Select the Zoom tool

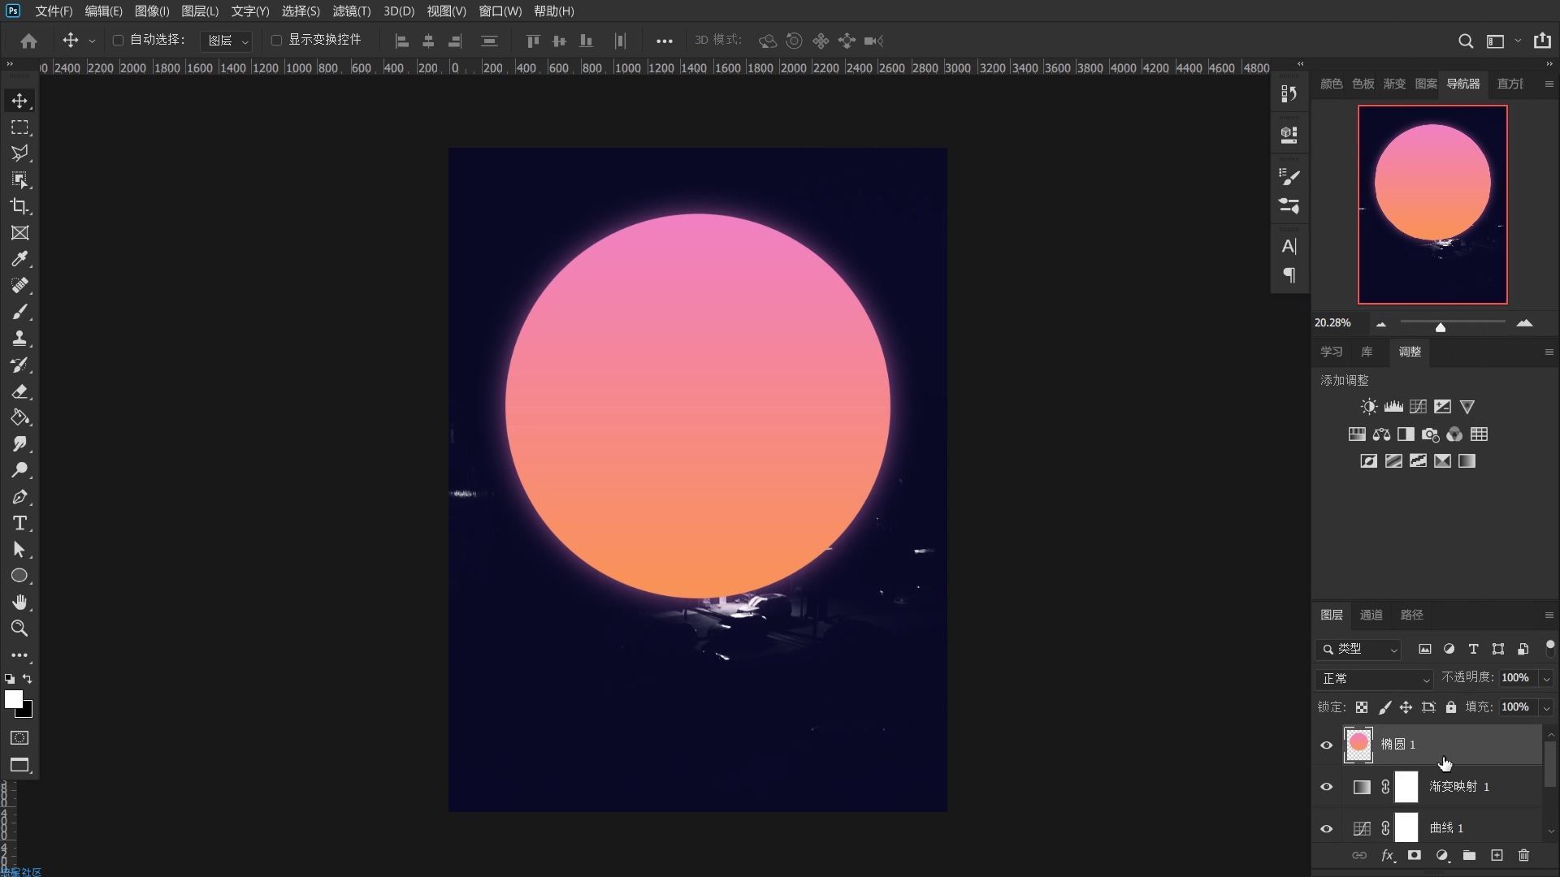[19, 629]
